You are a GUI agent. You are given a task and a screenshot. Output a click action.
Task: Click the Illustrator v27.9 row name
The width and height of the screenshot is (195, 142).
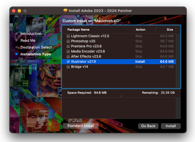83,62
